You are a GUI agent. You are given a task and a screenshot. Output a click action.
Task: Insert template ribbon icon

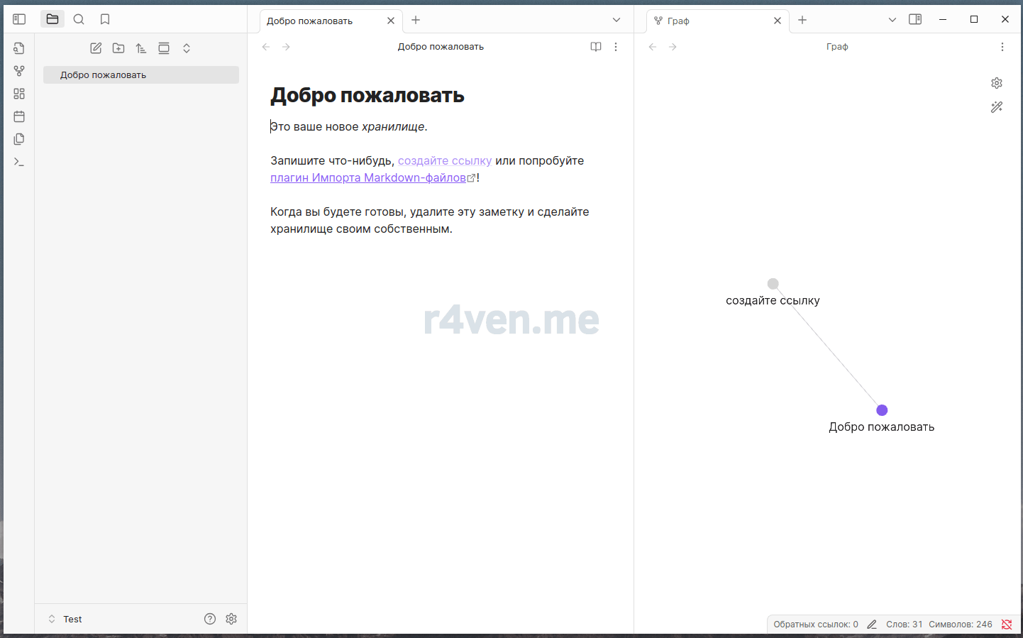tap(19, 139)
